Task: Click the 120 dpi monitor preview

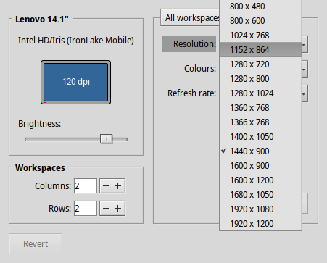Action: click(x=76, y=82)
